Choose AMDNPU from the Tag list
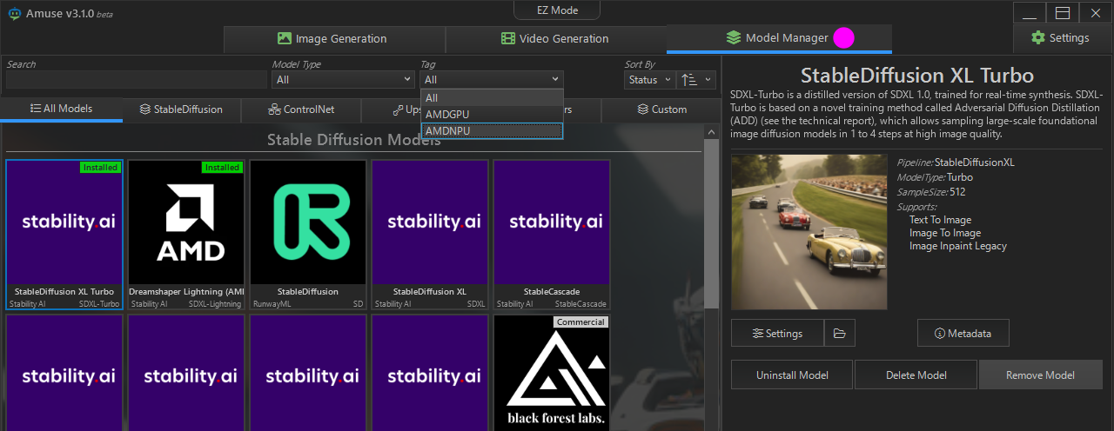Image resolution: width=1114 pixels, height=431 pixels. 492,130
